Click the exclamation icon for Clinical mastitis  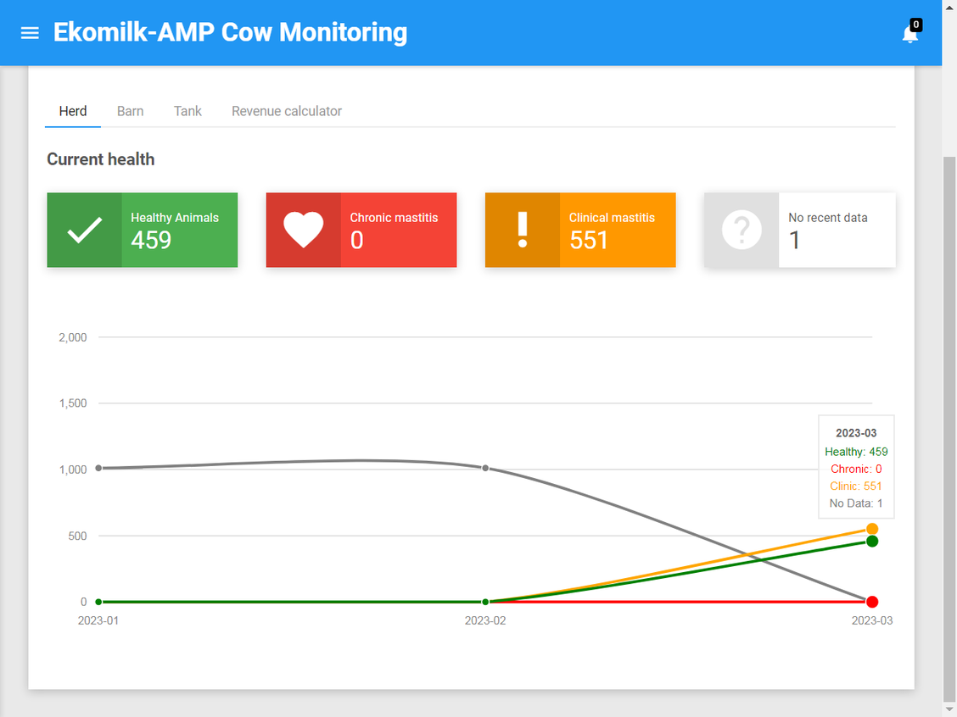(x=523, y=230)
